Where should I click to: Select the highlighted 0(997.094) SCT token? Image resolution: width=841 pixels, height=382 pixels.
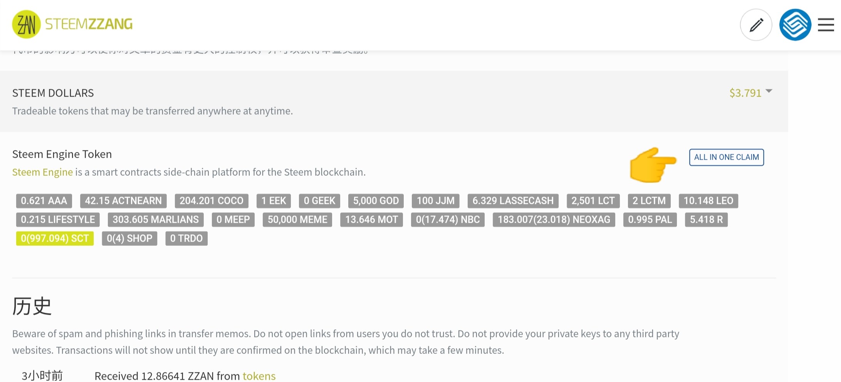(x=55, y=239)
